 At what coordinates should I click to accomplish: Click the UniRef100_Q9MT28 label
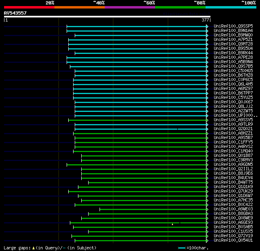[233, 44]
